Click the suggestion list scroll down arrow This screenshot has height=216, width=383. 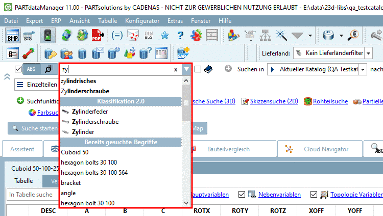pyautogui.click(x=186, y=203)
